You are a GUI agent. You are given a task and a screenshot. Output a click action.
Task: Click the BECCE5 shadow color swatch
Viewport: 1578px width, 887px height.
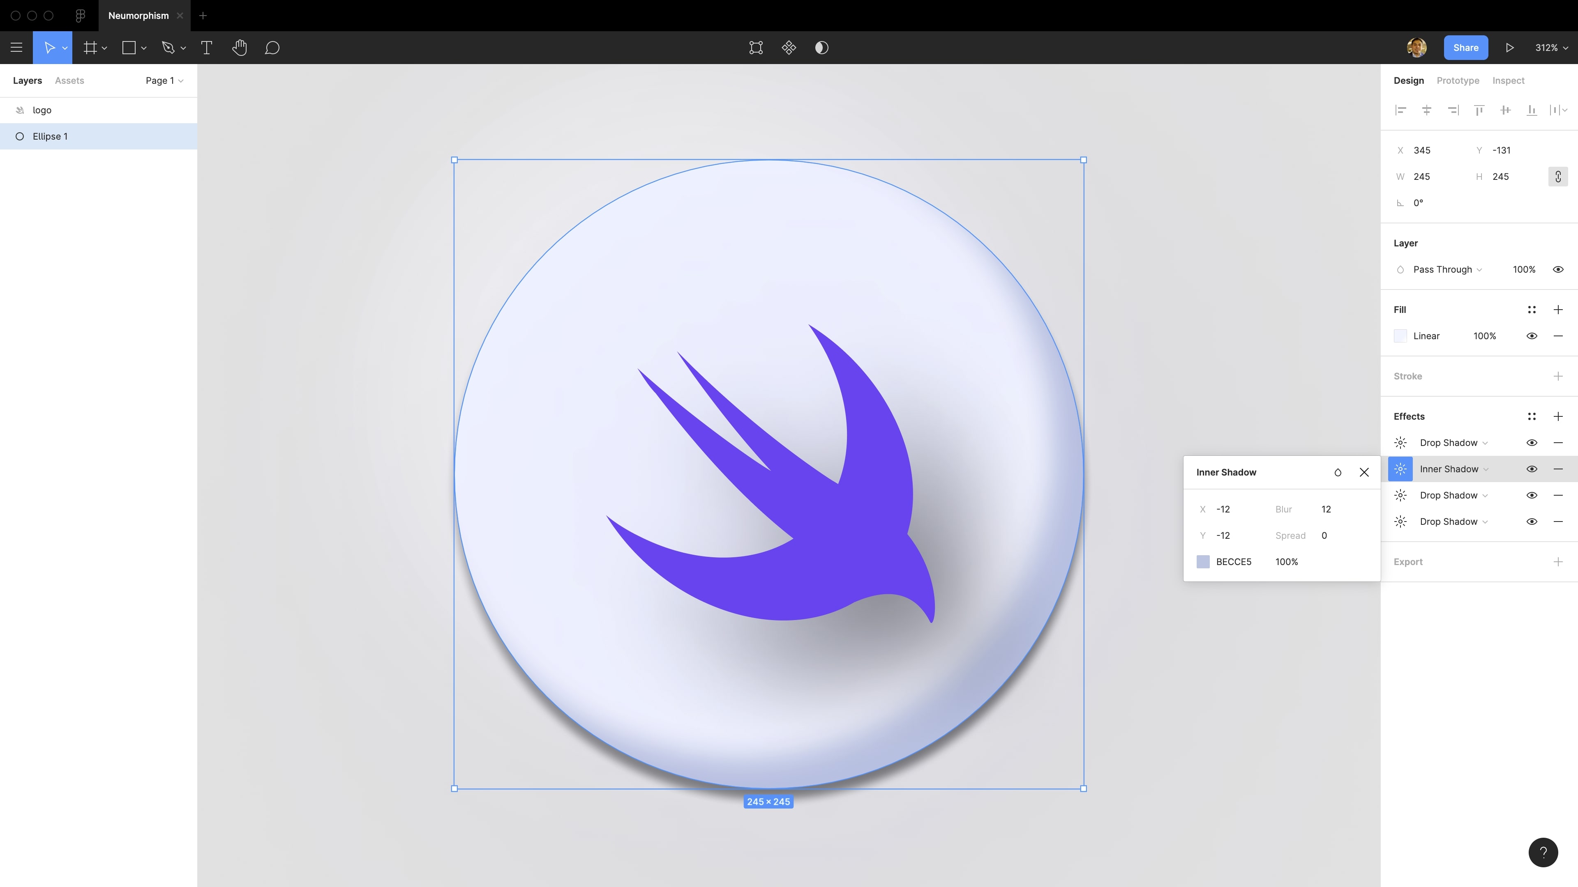1202,562
